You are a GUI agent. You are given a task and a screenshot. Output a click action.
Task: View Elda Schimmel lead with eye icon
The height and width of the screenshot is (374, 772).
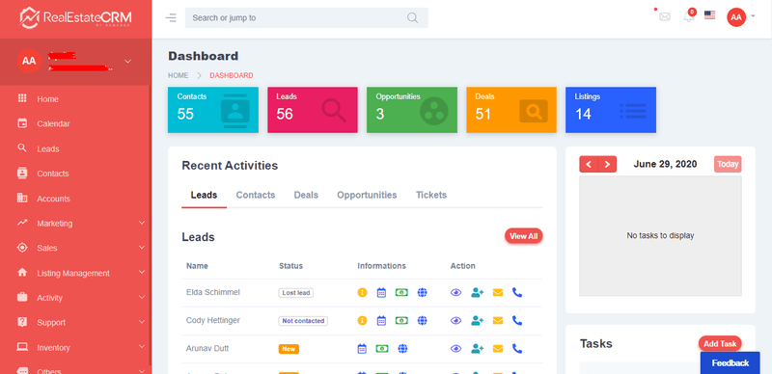coord(455,292)
